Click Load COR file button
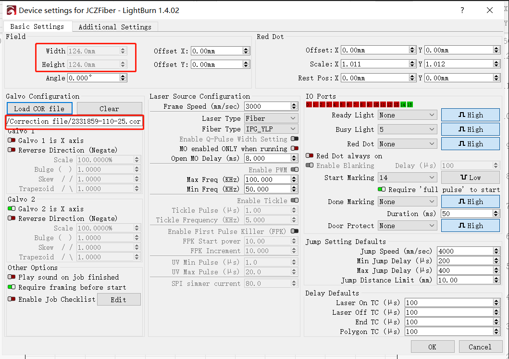The image size is (509, 359). point(39,109)
